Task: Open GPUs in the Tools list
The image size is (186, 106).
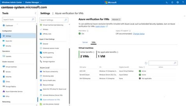Action: pos(7,96)
